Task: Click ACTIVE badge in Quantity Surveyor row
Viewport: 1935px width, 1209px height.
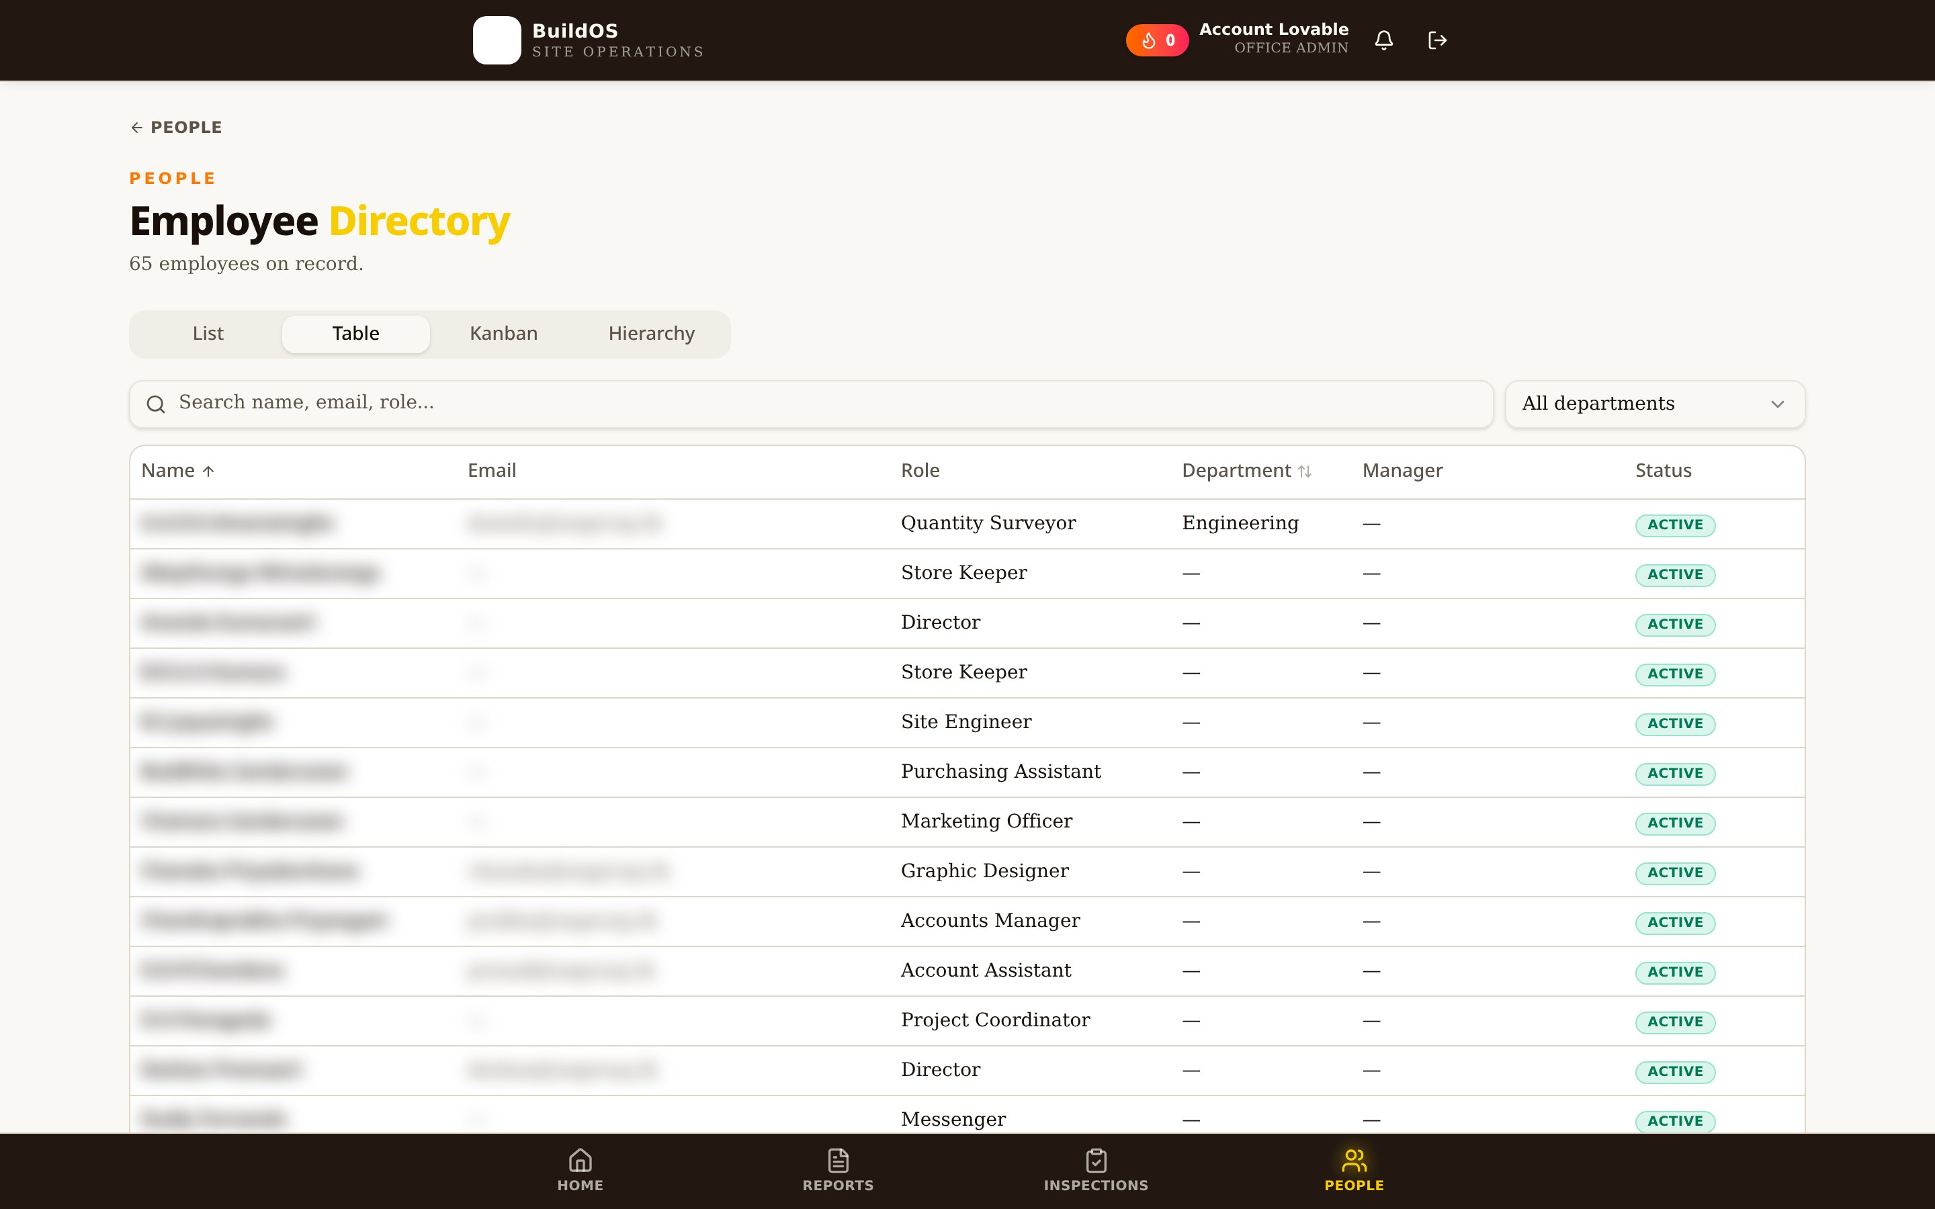Action: click(1675, 525)
